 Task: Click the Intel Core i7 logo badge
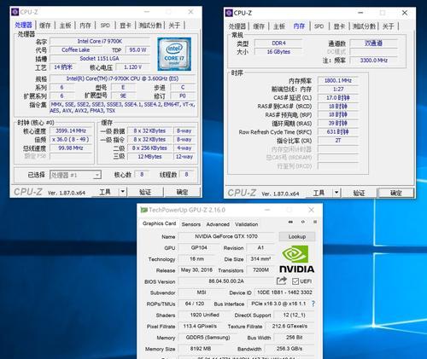(x=174, y=54)
